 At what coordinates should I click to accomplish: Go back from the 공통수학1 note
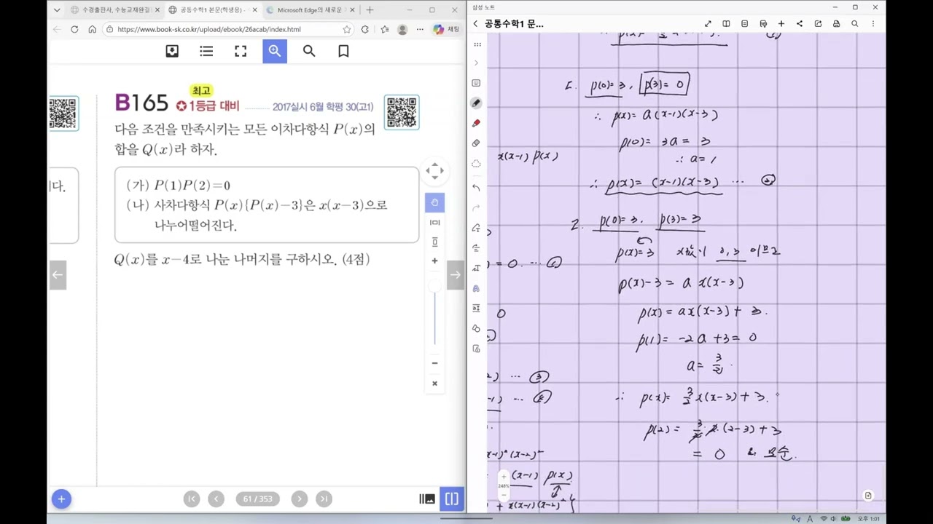pyautogui.click(x=475, y=24)
